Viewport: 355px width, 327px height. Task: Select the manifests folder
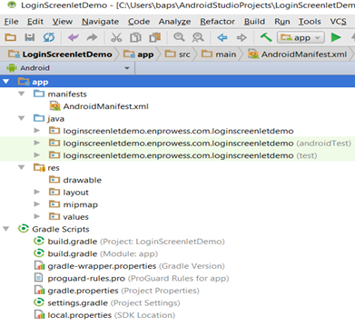pyautogui.click(x=60, y=94)
